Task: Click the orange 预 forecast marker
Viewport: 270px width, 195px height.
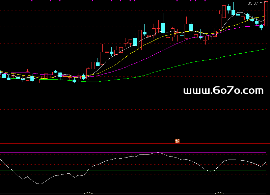Action: [178, 141]
